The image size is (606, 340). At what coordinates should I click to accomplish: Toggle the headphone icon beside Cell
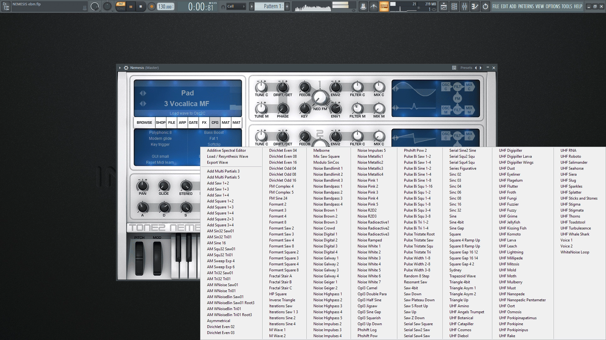pos(223,7)
